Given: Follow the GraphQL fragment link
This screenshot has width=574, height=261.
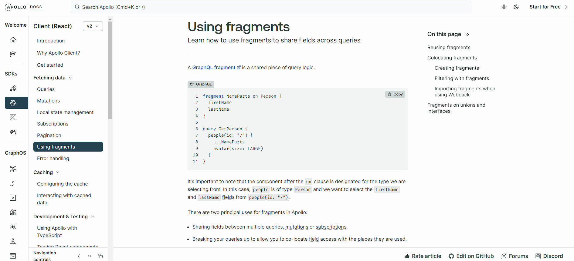Looking at the screenshot, I should [216, 68].
